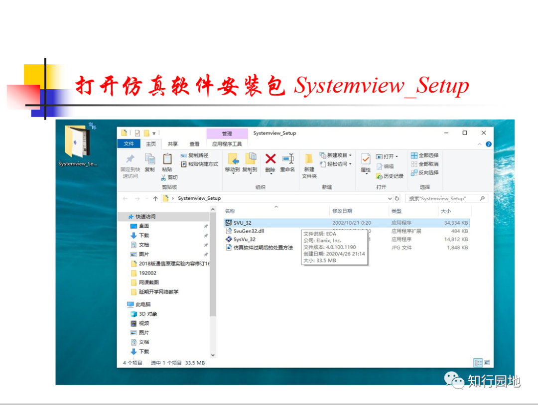Open the File (文件) tab

[x=129, y=143]
